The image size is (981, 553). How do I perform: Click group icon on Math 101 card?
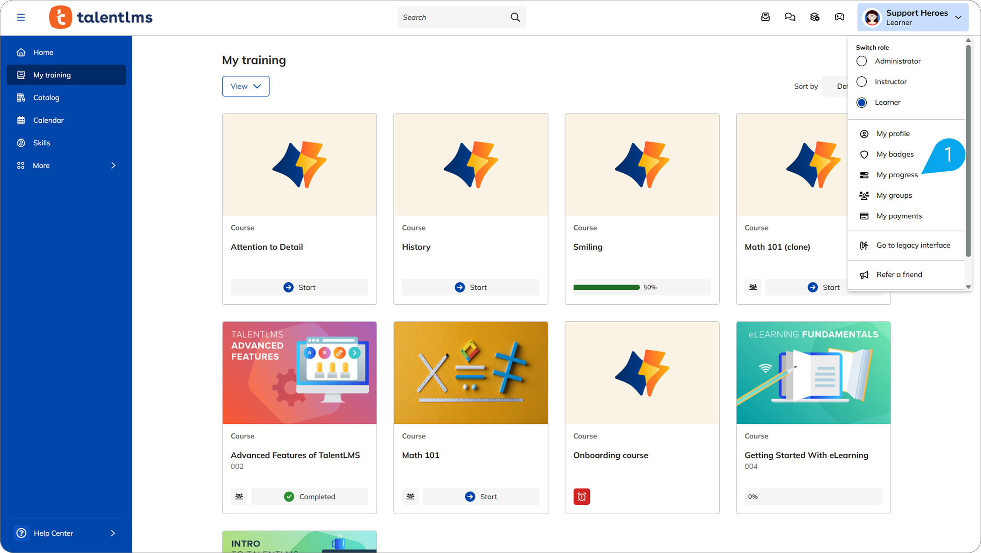pyautogui.click(x=410, y=496)
